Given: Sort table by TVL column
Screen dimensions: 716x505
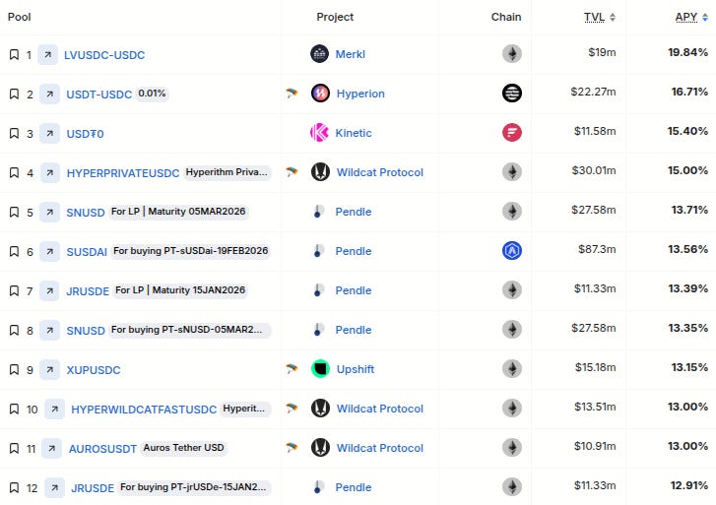Looking at the screenshot, I should 599,17.
